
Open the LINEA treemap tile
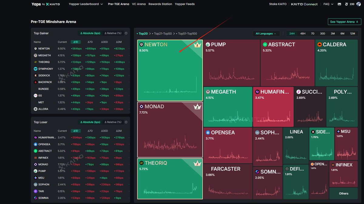[x=296, y=145]
